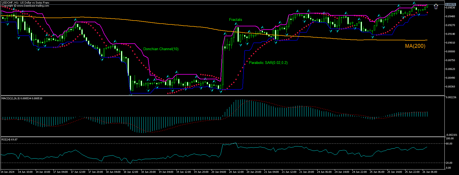Click the up fractal arrow beneath Fractals label

click(x=236, y=24)
